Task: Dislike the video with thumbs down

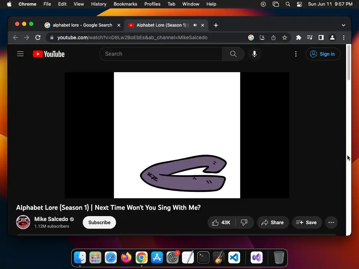Action: (244, 222)
